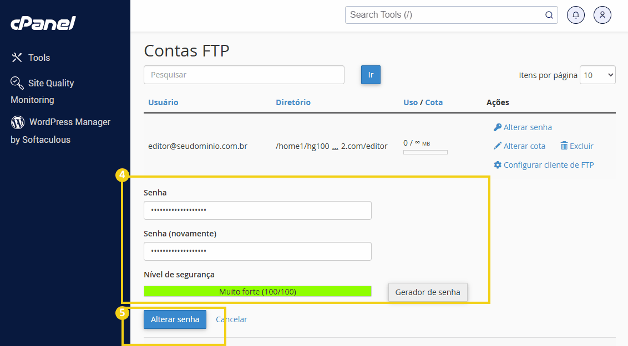Open the Itens por página dropdown
The height and width of the screenshot is (346, 628).
coord(597,75)
